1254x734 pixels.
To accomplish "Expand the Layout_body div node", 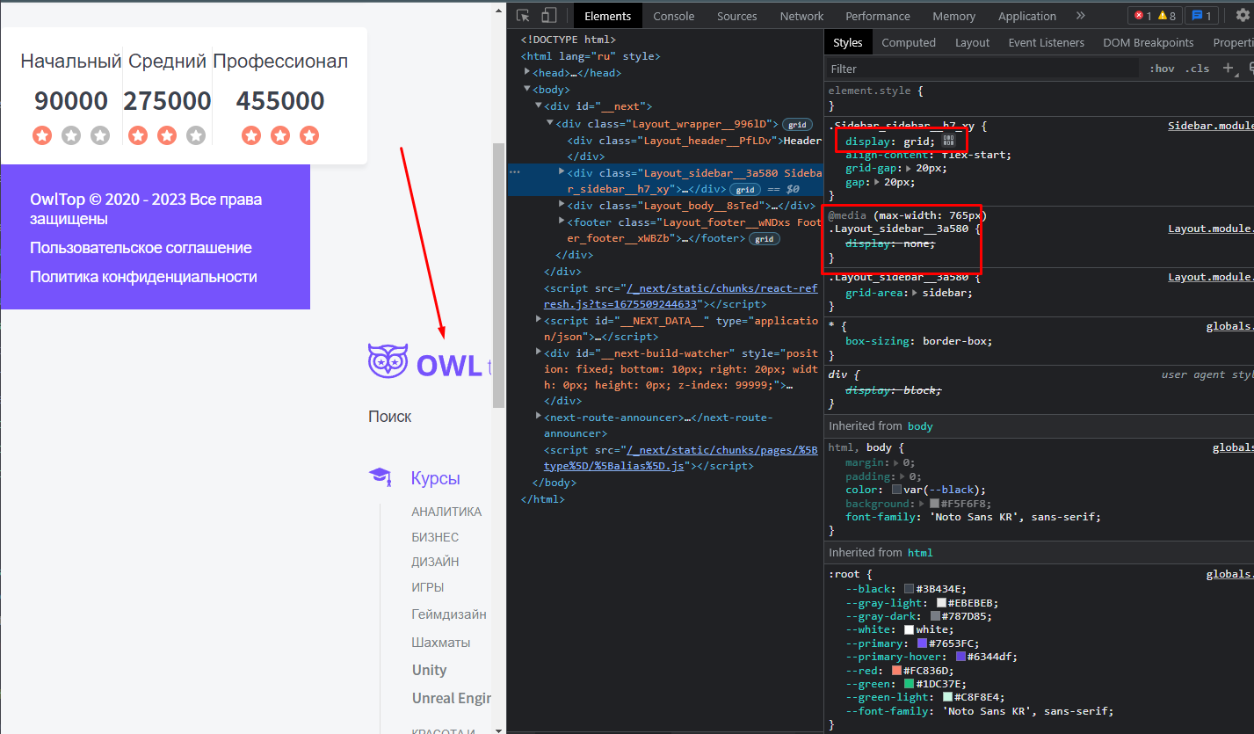I will [562, 206].
